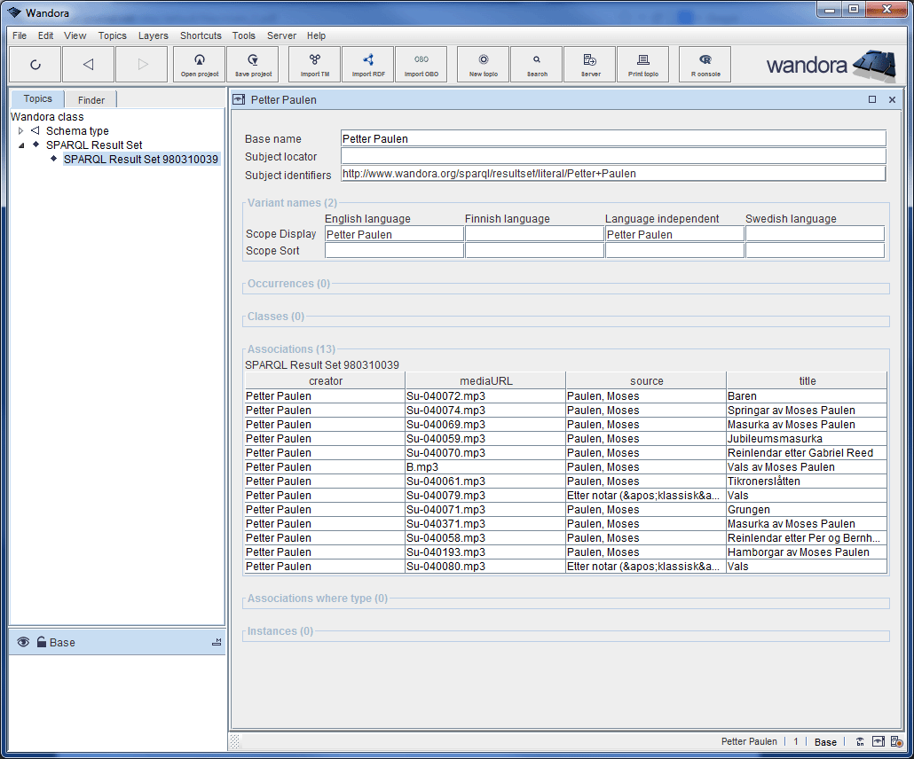Viewport: 914px width, 759px height.
Task: Select the Import RDF toolbar icon
Action: coord(367,64)
